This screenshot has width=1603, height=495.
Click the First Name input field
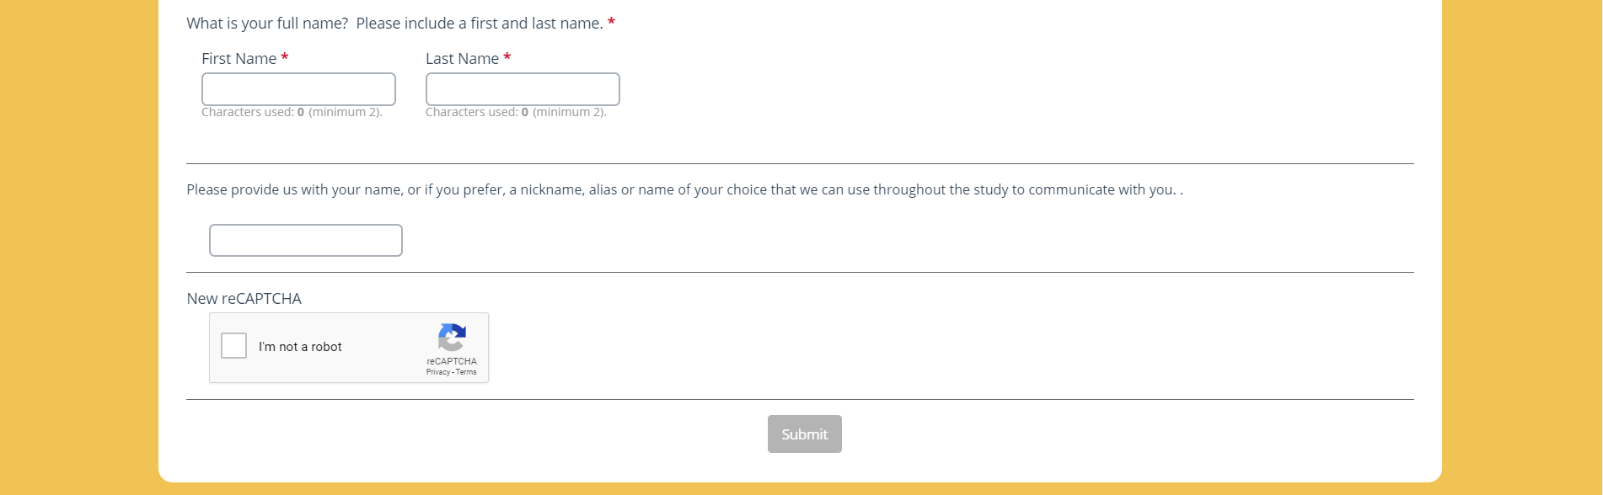(x=298, y=89)
